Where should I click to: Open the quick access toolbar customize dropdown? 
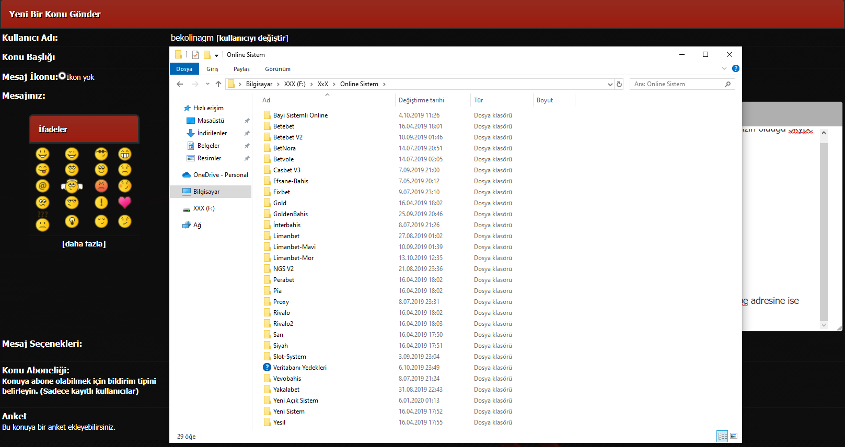tap(216, 55)
